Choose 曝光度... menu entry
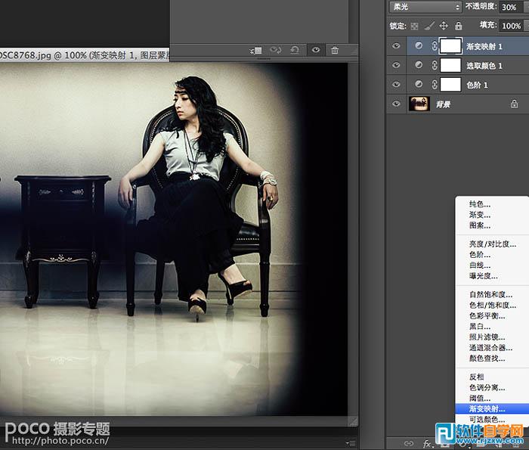 click(x=483, y=276)
